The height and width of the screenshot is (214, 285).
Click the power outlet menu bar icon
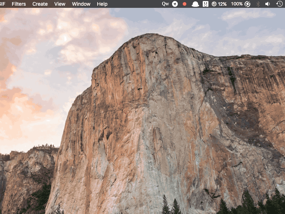(x=206, y=4)
